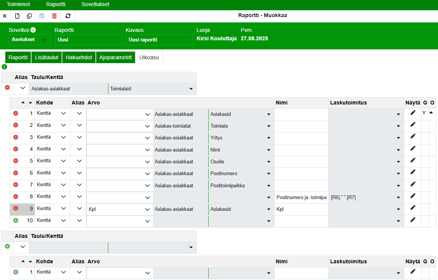Click the Kuvaus text field
The height and width of the screenshot is (280, 438).
click(159, 40)
